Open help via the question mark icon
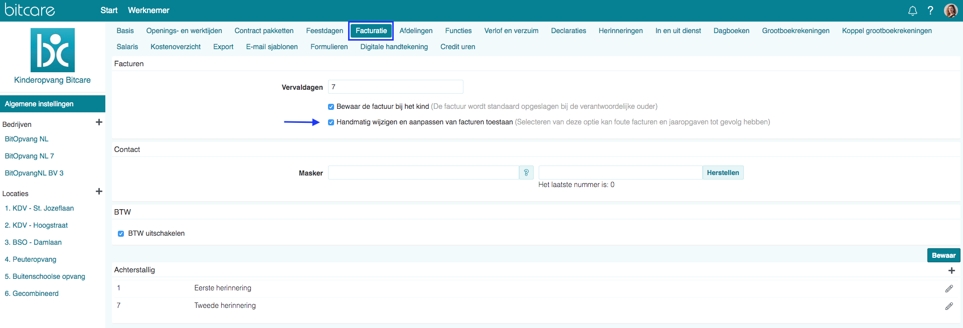Image resolution: width=963 pixels, height=328 pixels. pyautogui.click(x=930, y=11)
